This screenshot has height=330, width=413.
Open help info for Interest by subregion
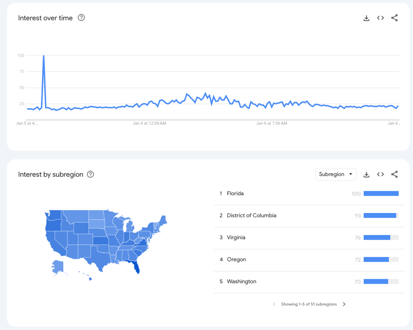90,174
